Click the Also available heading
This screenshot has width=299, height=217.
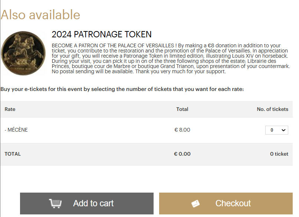(40, 15)
